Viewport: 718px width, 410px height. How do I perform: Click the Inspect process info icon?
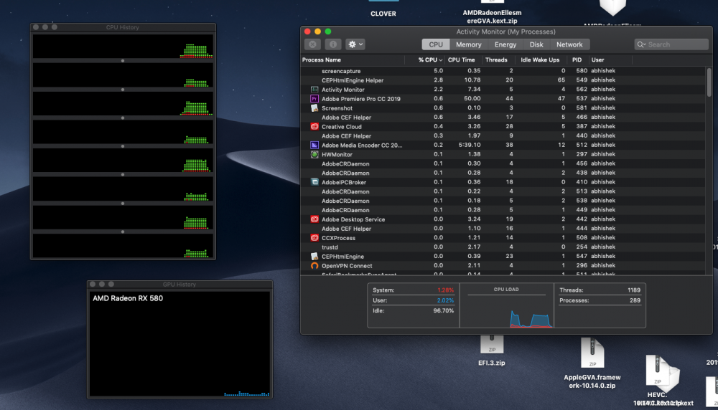[333, 44]
